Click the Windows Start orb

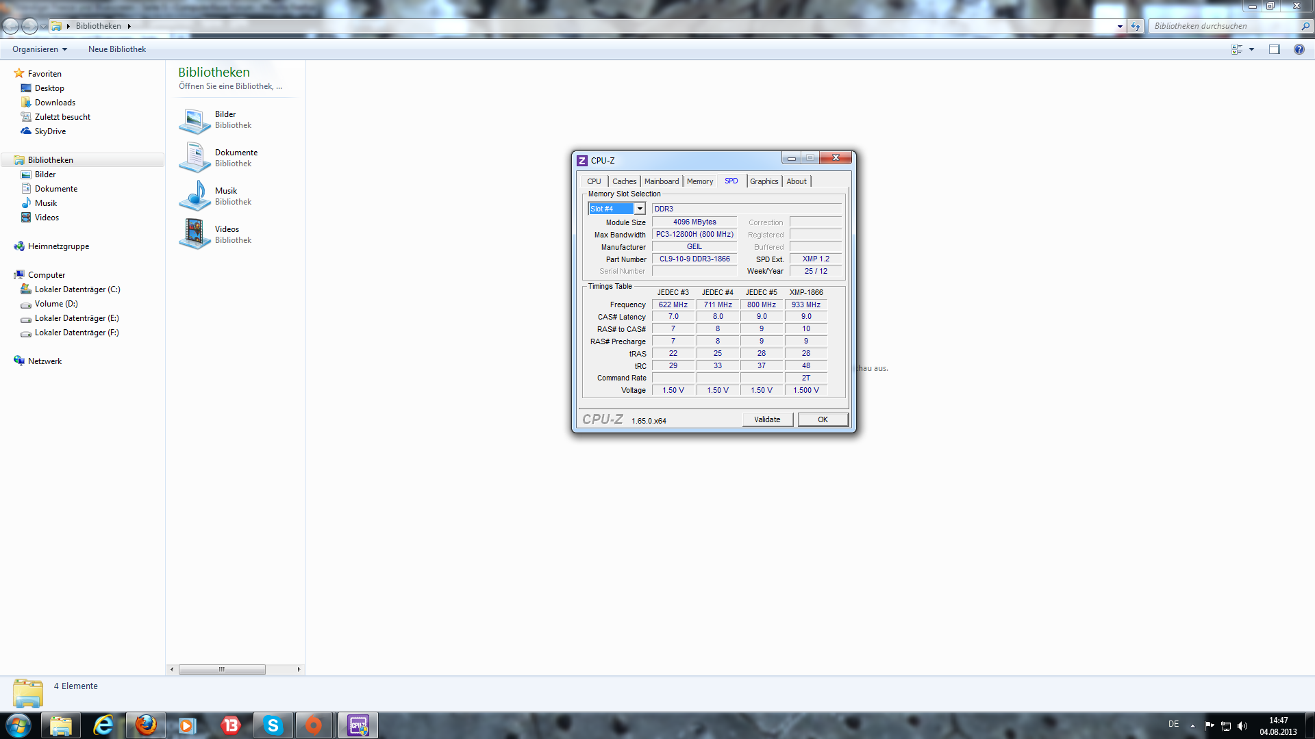(18, 725)
